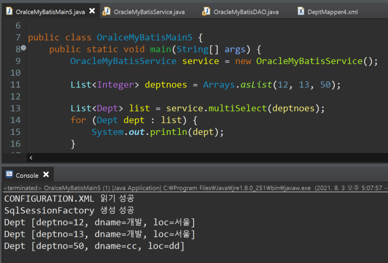Image resolution: width=388 pixels, height=263 pixels.
Task: Collapse the main method fold marker at line 8
Action: [24, 48]
